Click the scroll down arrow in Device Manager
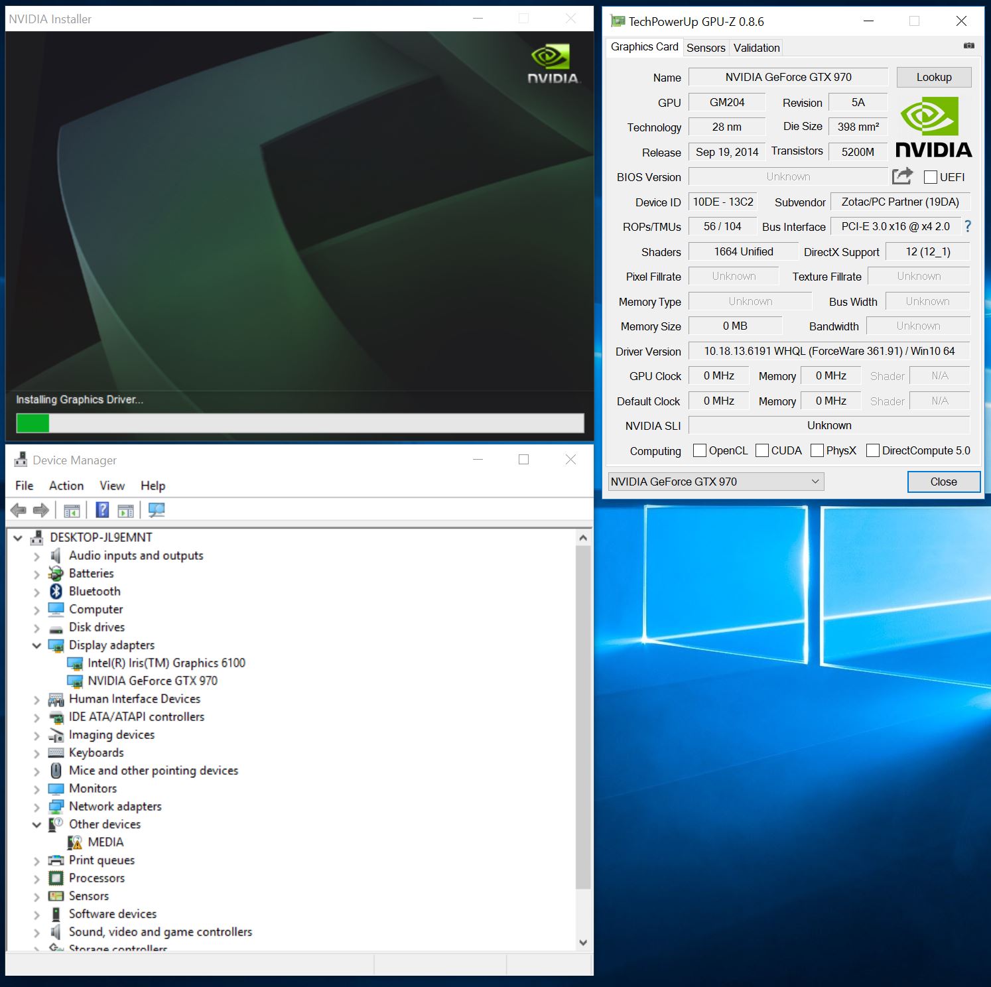The width and height of the screenshot is (991, 987). (583, 943)
